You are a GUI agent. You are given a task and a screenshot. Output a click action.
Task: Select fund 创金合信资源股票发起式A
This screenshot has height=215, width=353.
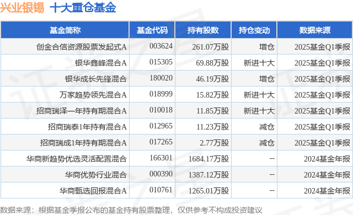pos(81,47)
